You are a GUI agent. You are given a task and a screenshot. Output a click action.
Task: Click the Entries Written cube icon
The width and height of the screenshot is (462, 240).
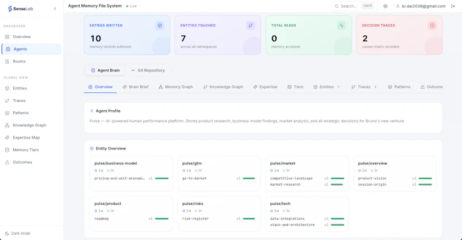point(160,25)
